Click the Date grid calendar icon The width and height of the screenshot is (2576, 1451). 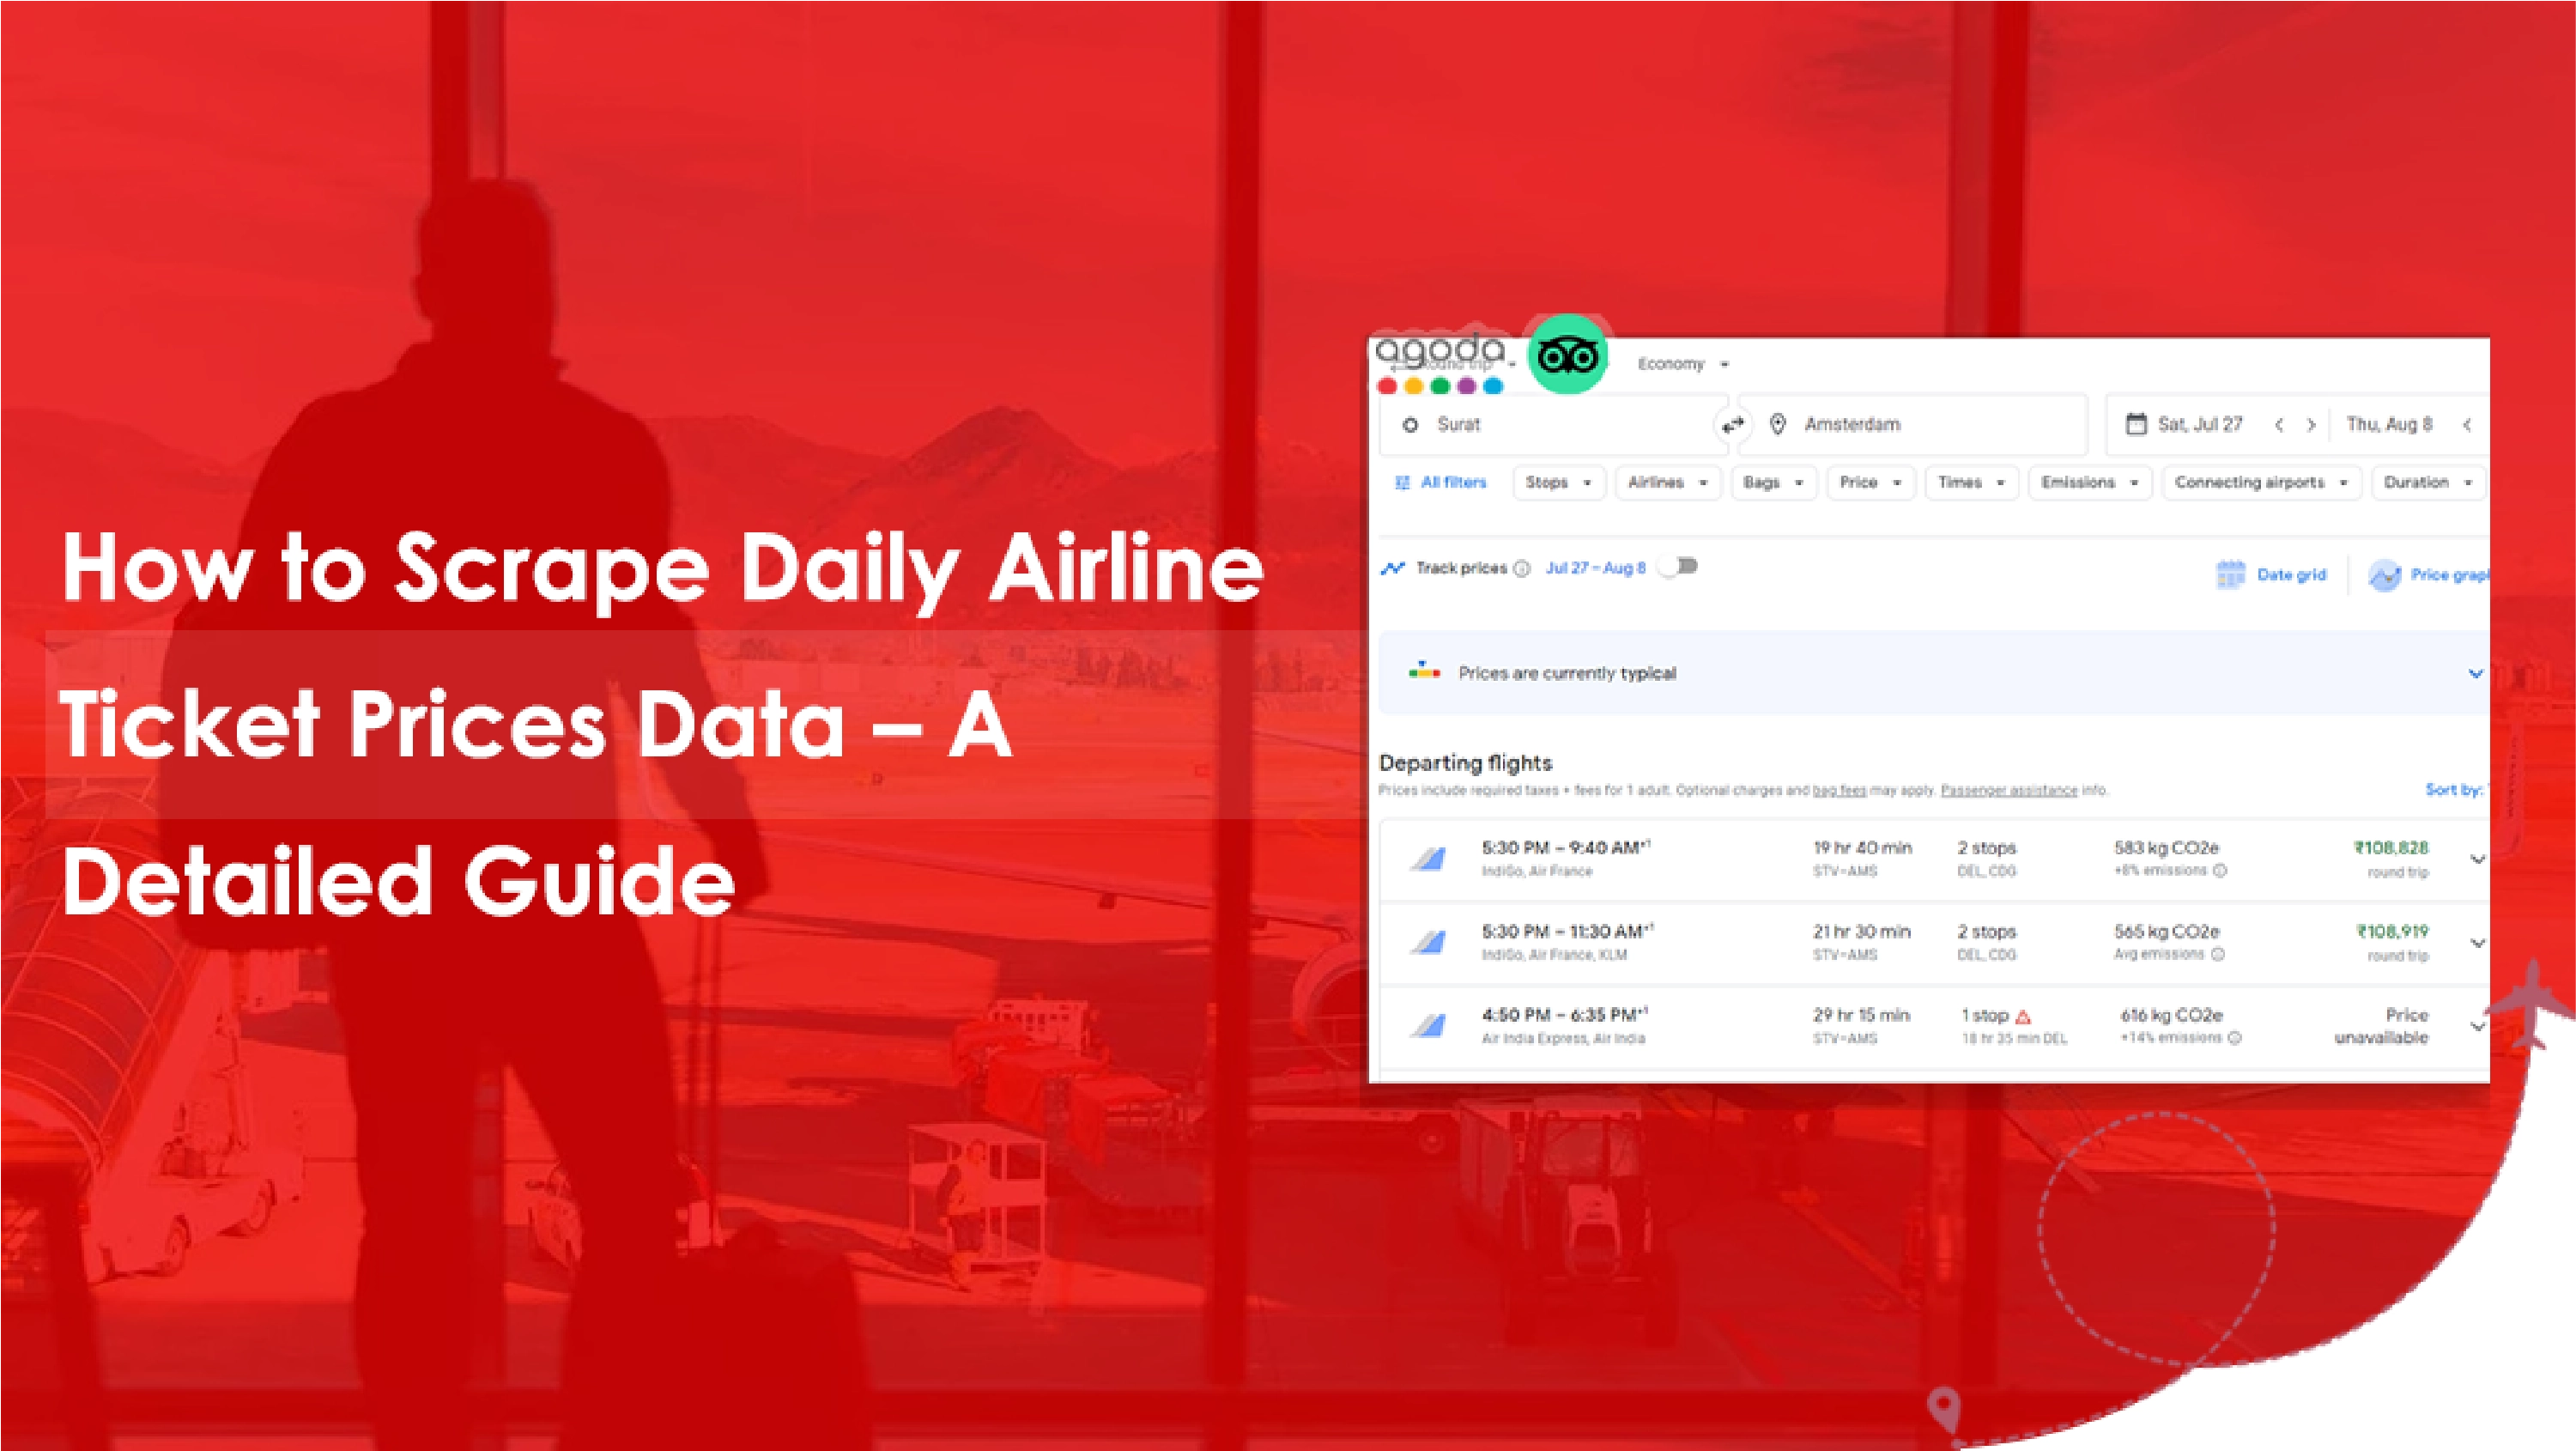(x=2230, y=575)
